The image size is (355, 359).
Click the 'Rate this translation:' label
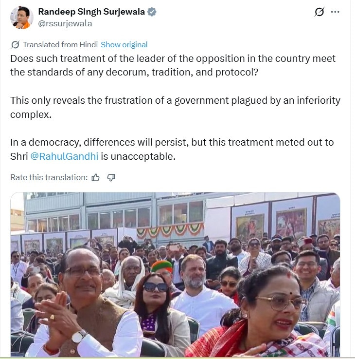click(49, 177)
